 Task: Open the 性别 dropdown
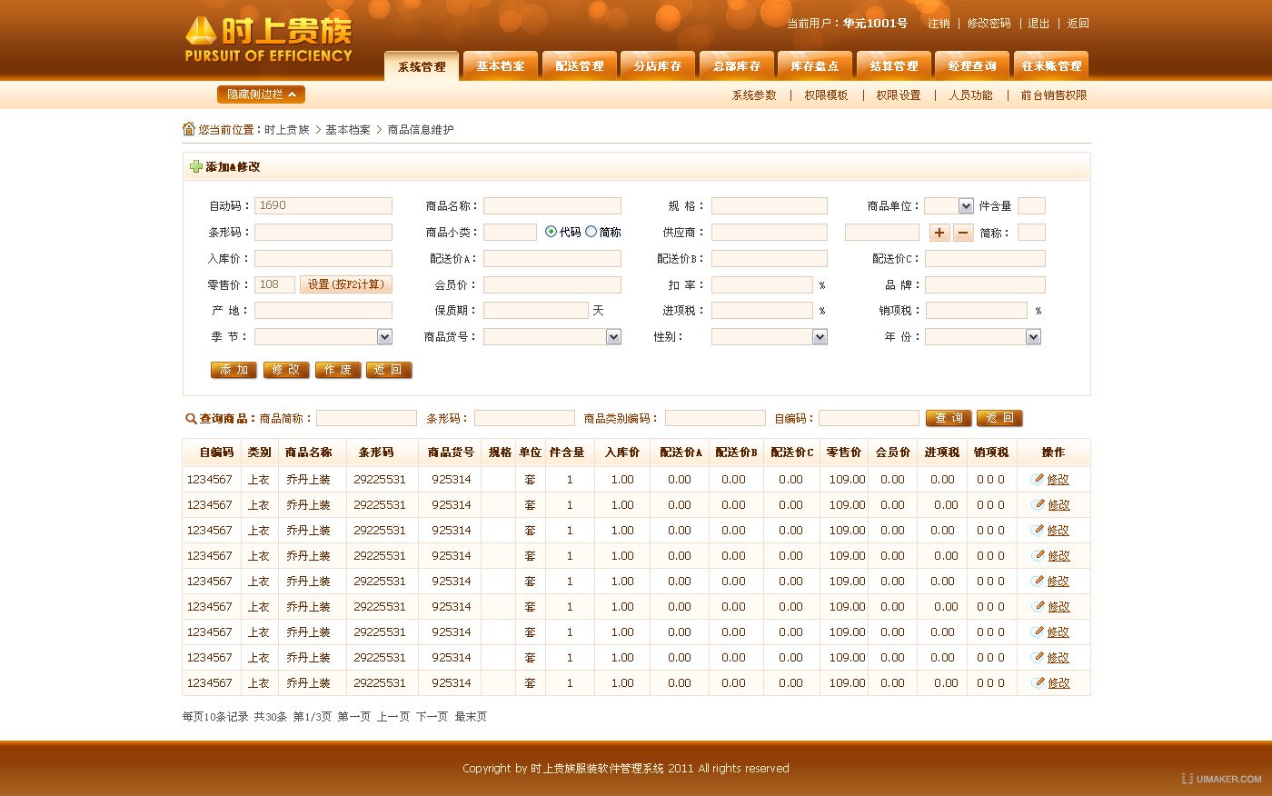pos(770,337)
